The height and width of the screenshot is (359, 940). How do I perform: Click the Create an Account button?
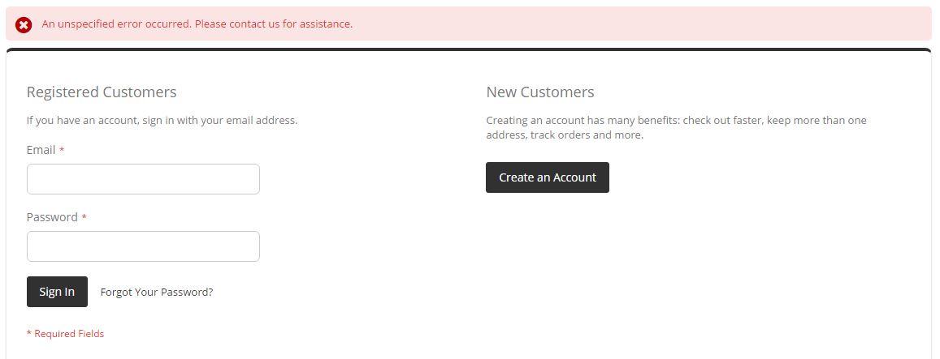click(x=547, y=177)
